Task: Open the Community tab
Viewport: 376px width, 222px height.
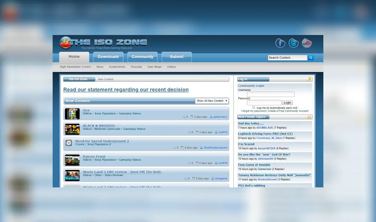Action: click(x=142, y=57)
